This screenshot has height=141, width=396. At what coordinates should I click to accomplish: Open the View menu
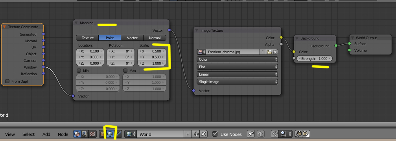(x=10, y=134)
